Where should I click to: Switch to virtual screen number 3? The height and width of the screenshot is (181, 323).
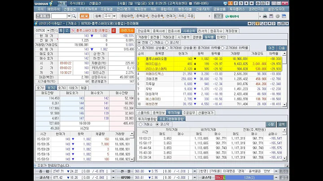coord(241,3)
